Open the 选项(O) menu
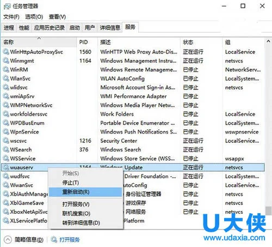Viewport: 272px width, 247px height. 34,17
